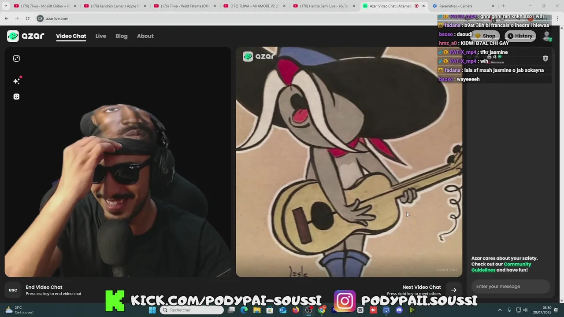Click the site info icon in address bar

tap(40, 18)
